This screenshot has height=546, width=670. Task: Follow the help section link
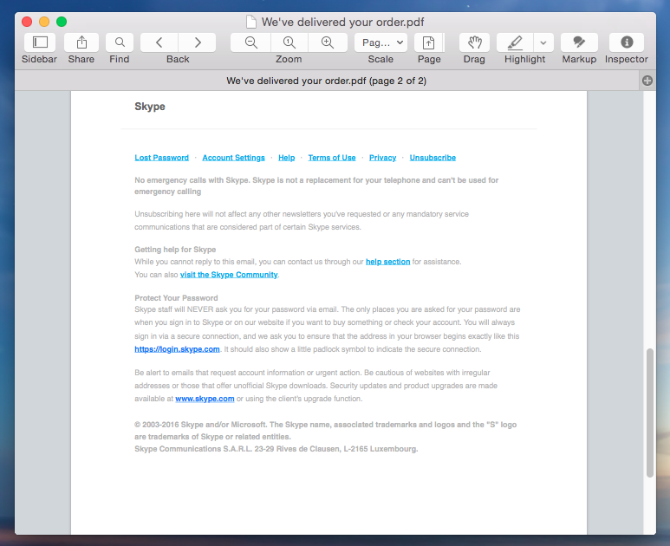click(x=387, y=262)
